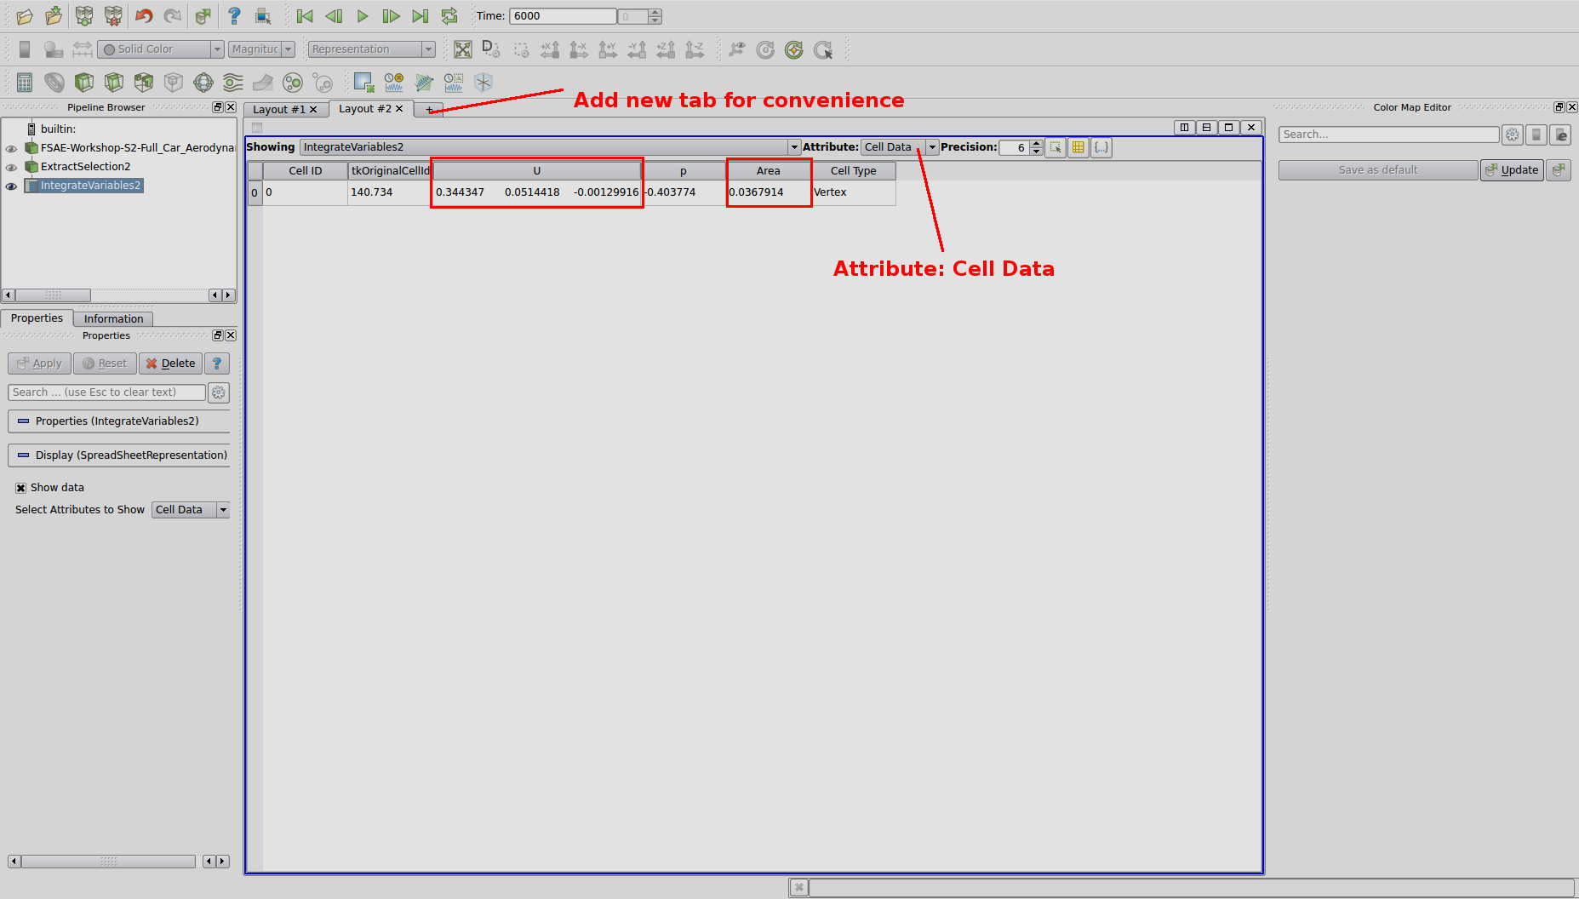Toggle the Show data checkbox
1579x899 pixels.
pos(20,488)
